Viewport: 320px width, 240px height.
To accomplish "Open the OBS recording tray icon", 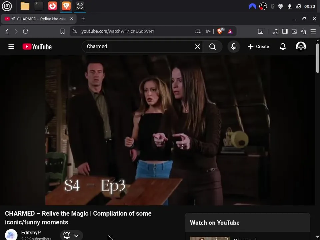I will pyautogui.click(x=263, y=6).
